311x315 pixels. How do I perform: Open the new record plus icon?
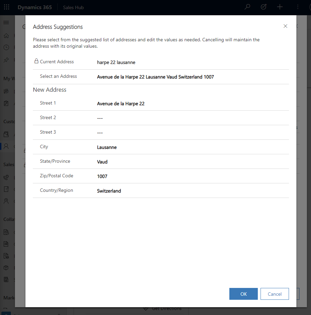coord(280,7)
